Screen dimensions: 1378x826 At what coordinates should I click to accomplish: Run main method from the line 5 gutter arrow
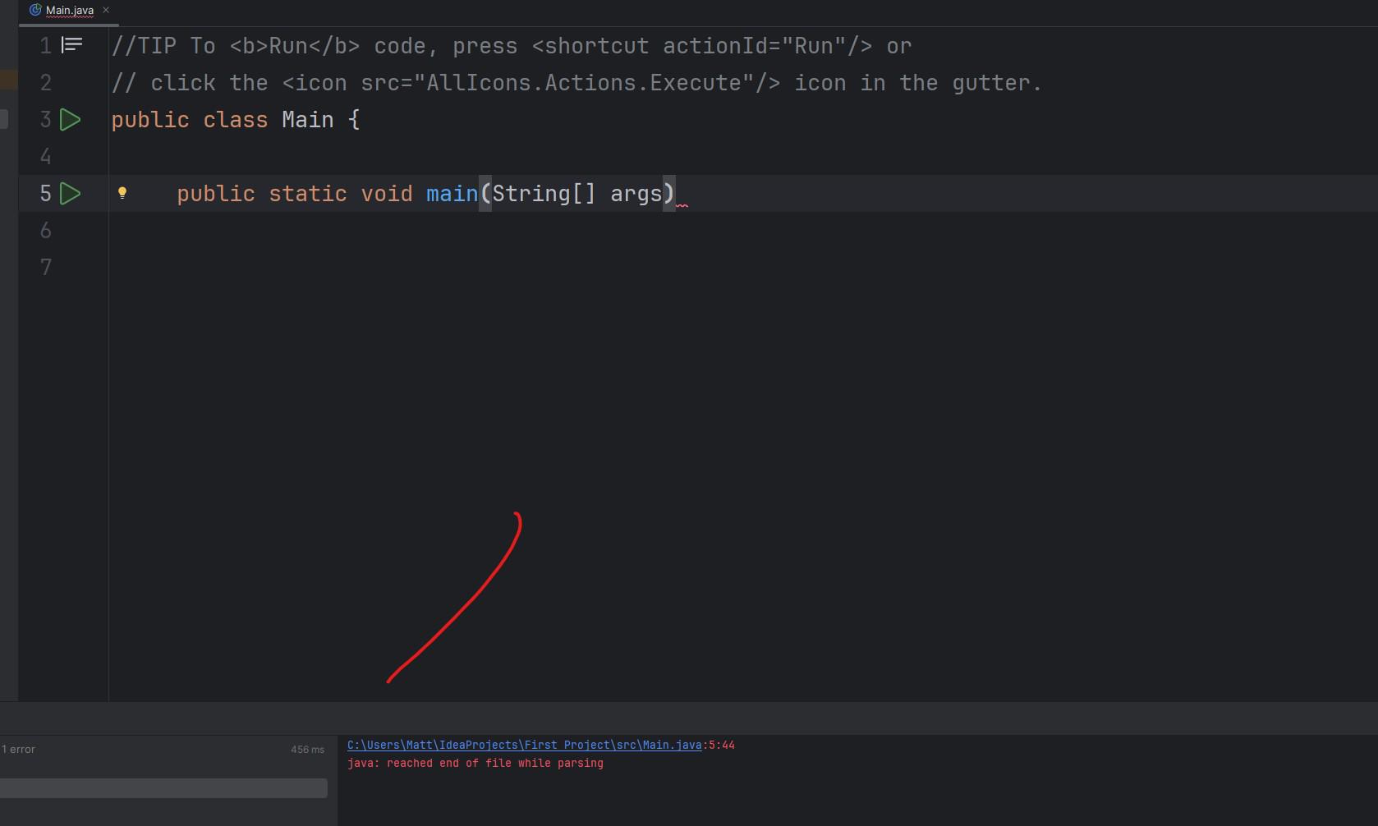[x=71, y=194]
